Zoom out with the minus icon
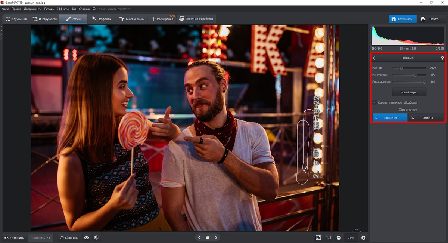Viewport: 448px width, 243px height. 339,237
